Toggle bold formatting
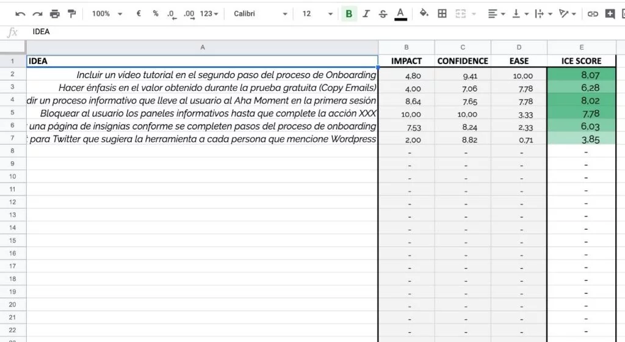Viewport: 625px width, 342px height. (x=349, y=13)
